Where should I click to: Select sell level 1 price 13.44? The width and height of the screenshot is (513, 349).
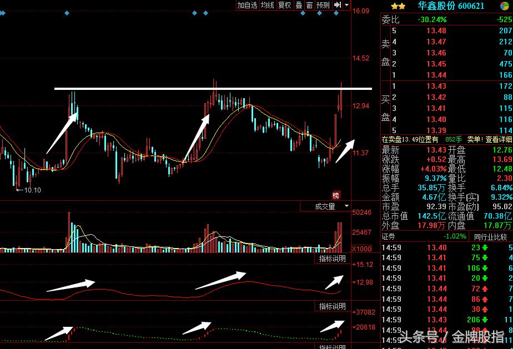[436, 75]
